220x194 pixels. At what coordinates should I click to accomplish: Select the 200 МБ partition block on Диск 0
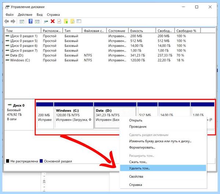click(45, 116)
